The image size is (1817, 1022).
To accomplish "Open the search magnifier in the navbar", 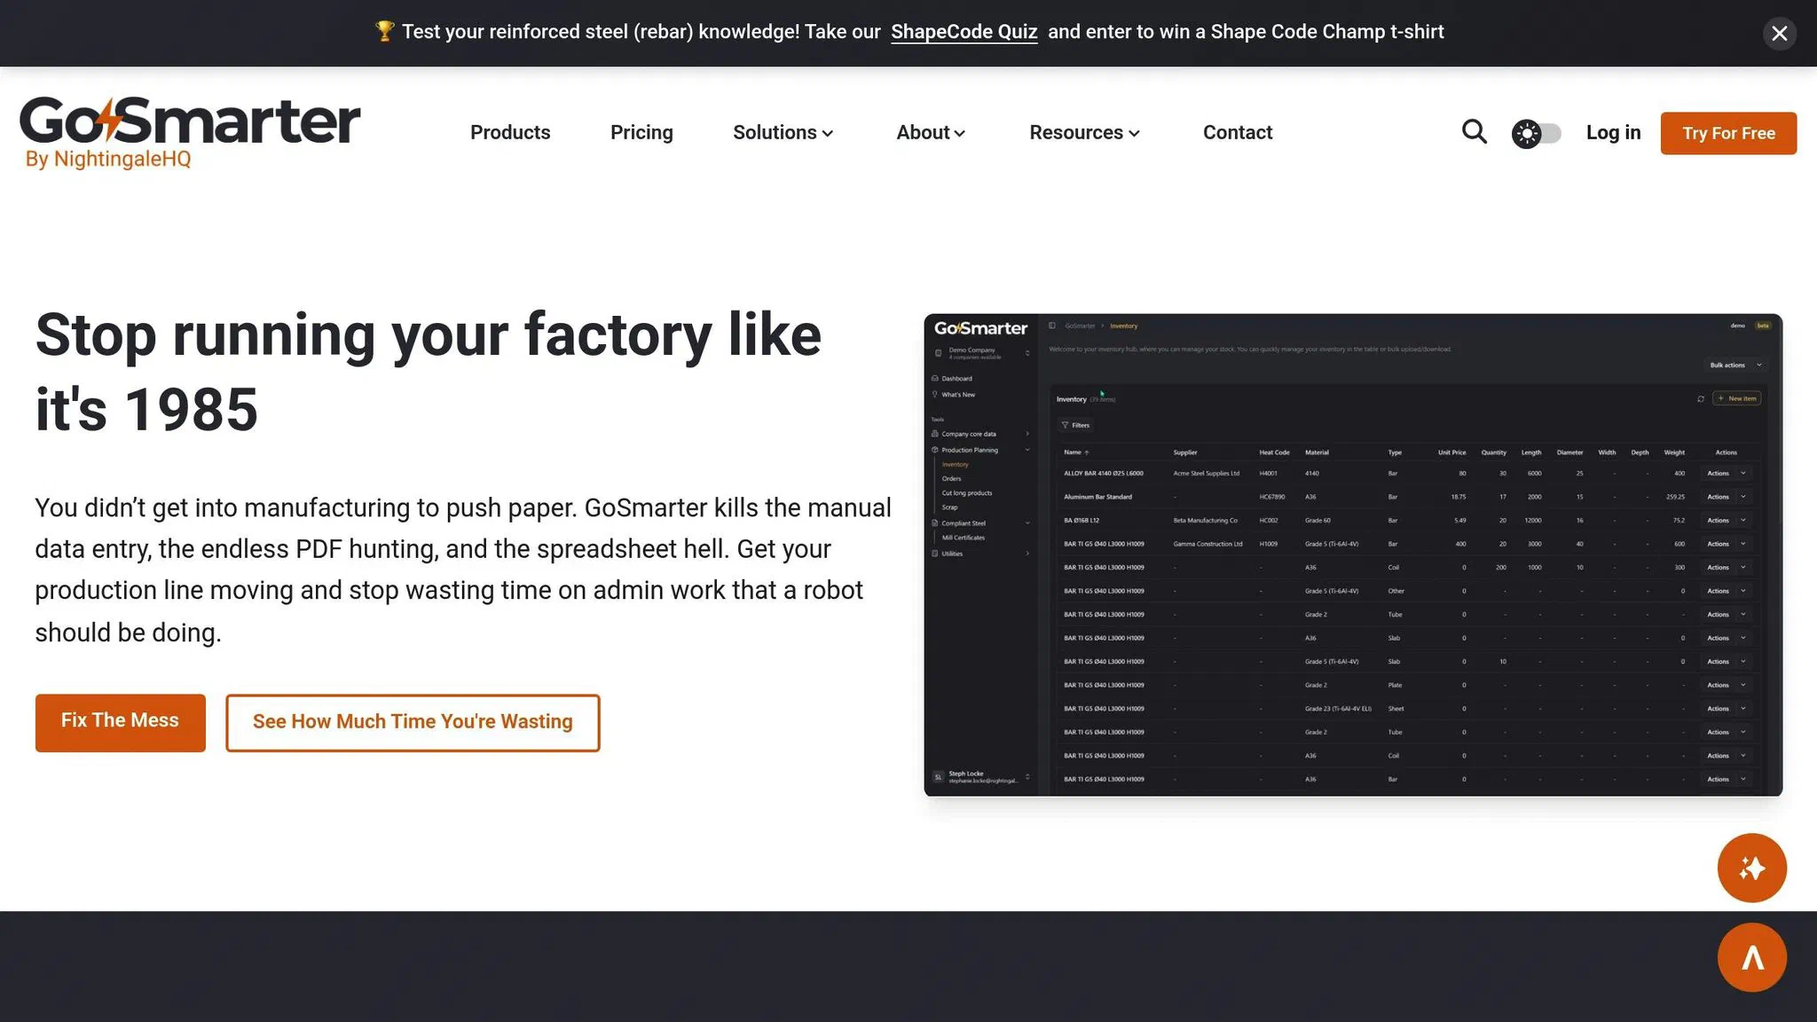I will (x=1474, y=132).
